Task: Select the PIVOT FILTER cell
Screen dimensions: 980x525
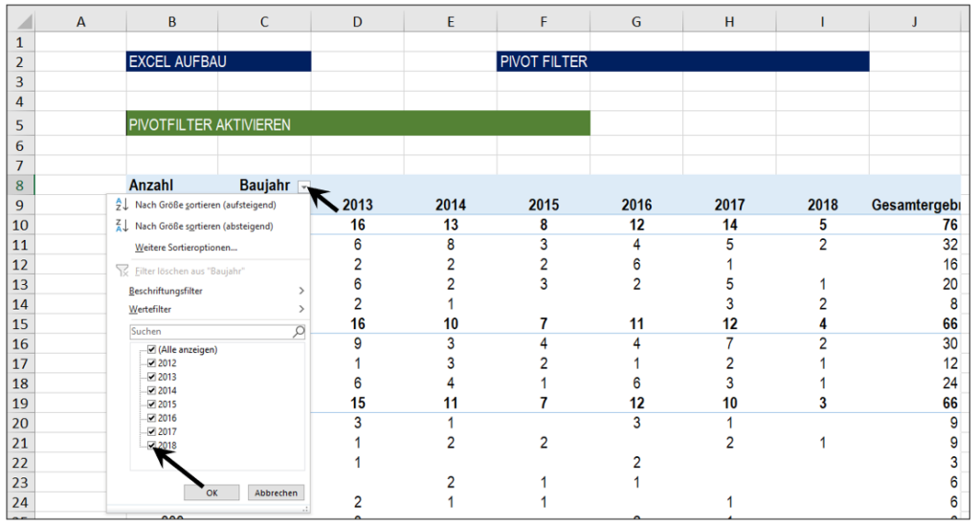Action: click(x=683, y=62)
